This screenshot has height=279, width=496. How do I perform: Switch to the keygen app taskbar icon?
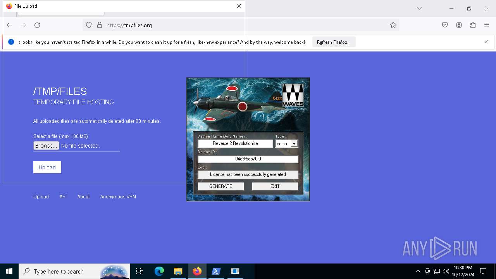235,271
